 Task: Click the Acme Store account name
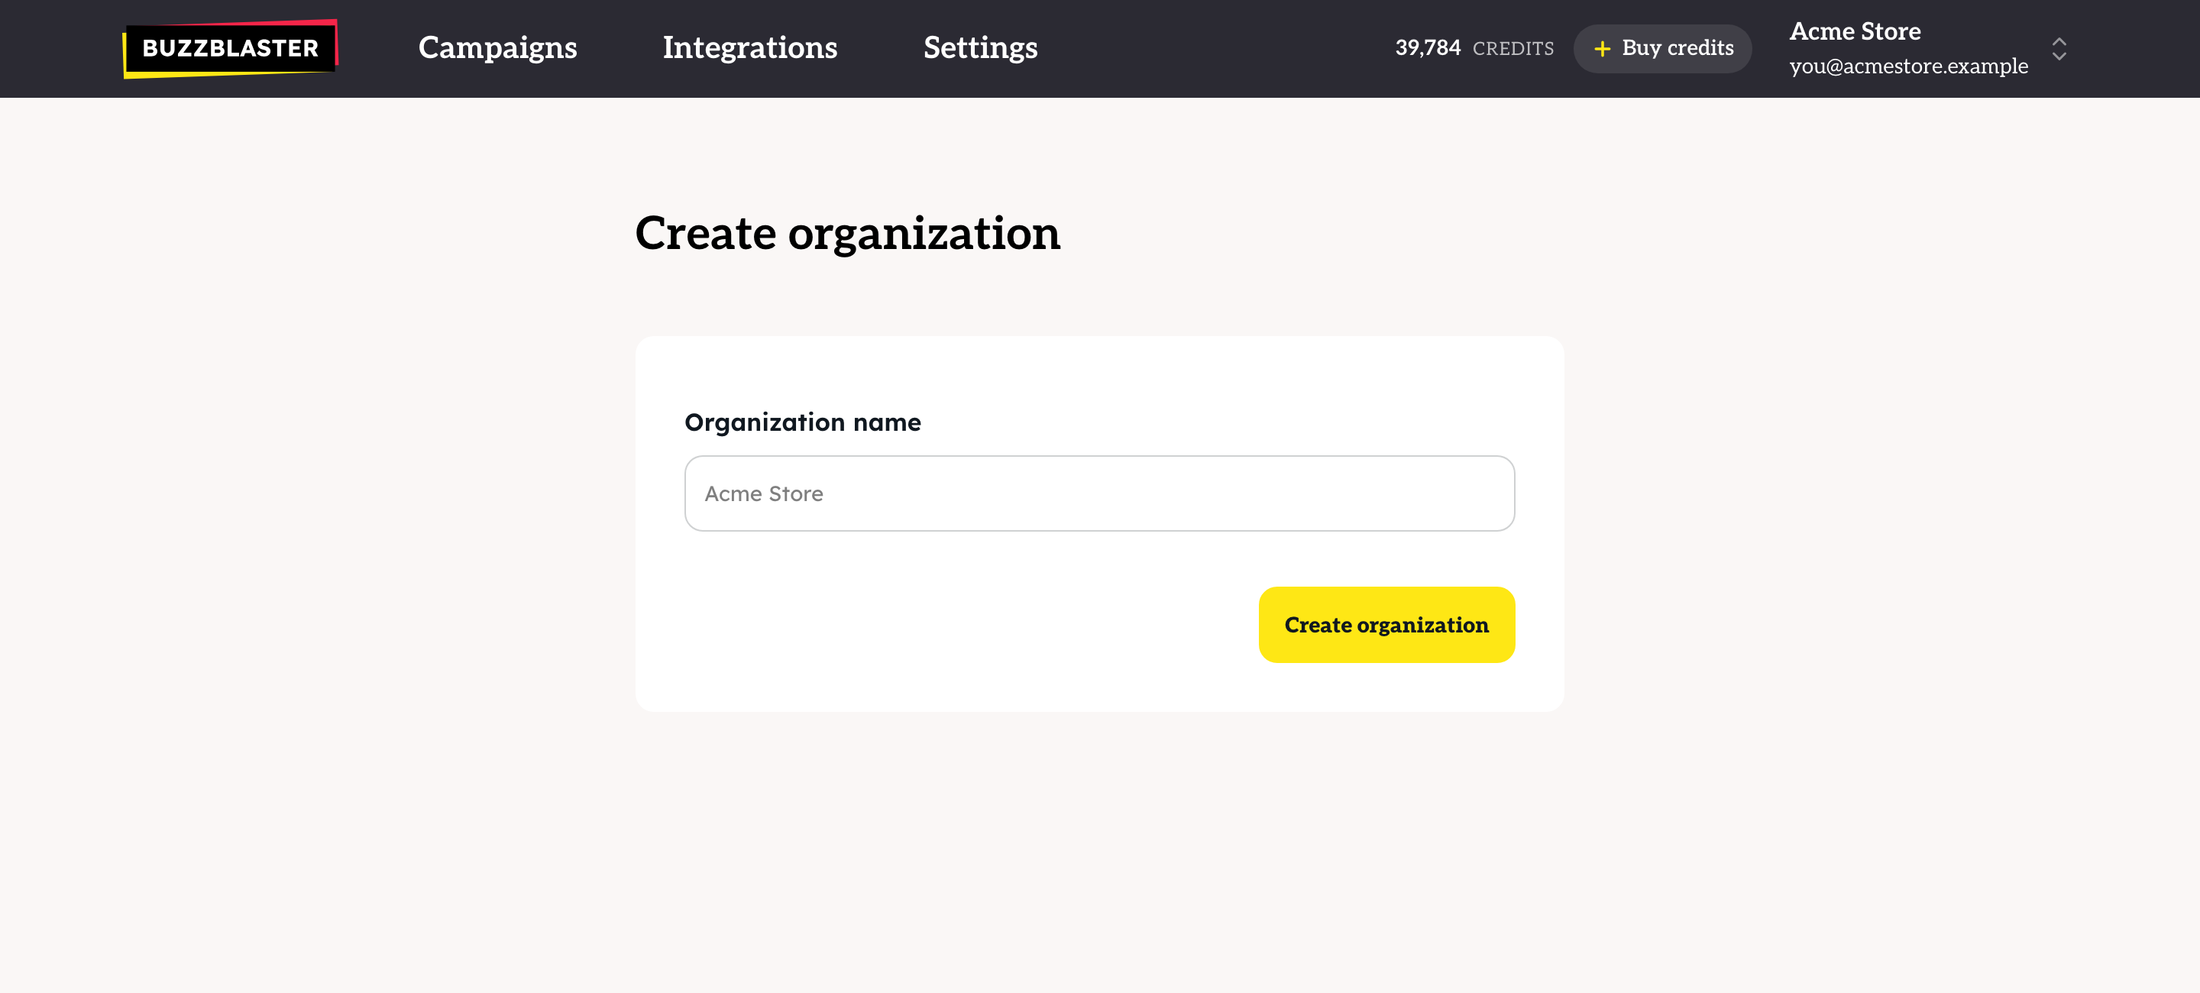[x=1855, y=31]
